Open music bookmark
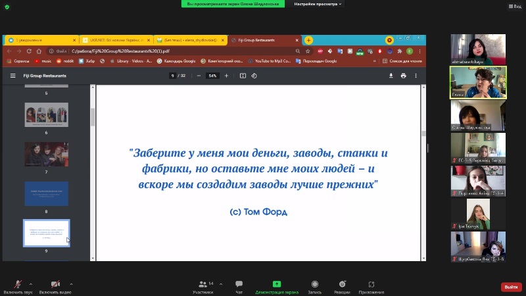The width and height of the screenshot is (526, 296). point(43,61)
